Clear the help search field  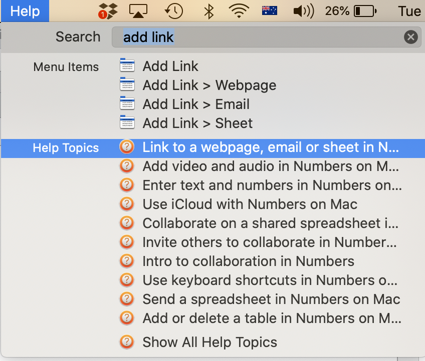click(x=410, y=37)
